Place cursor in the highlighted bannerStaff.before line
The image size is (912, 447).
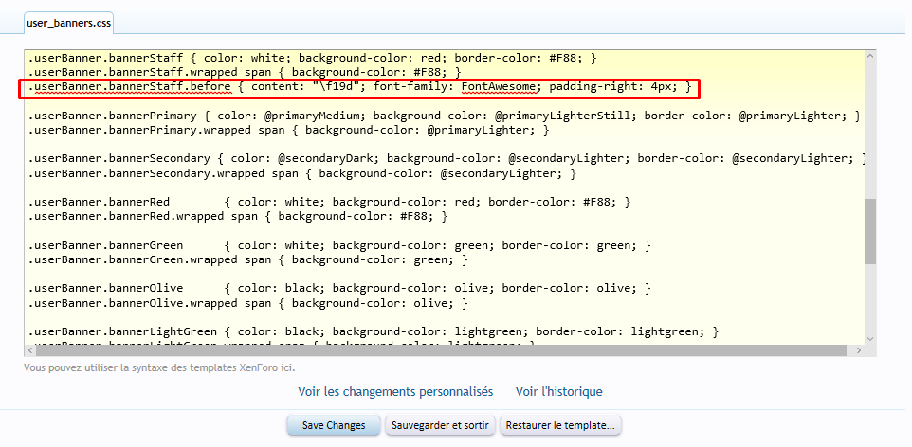click(x=360, y=88)
